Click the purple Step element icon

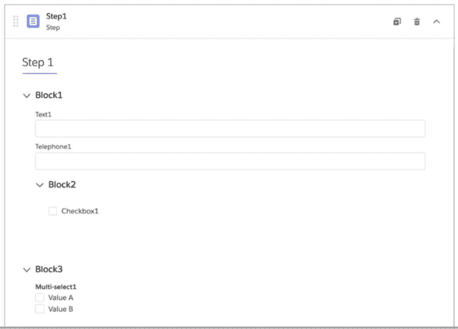(x=33, y=22)
